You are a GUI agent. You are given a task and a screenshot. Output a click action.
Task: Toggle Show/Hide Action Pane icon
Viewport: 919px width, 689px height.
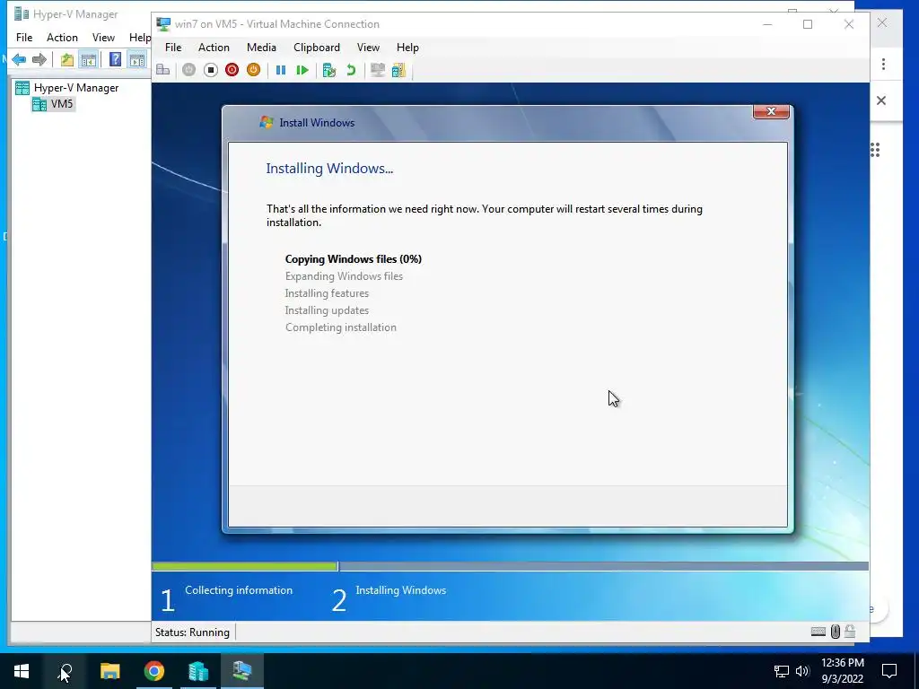click(x=137, y=59)
